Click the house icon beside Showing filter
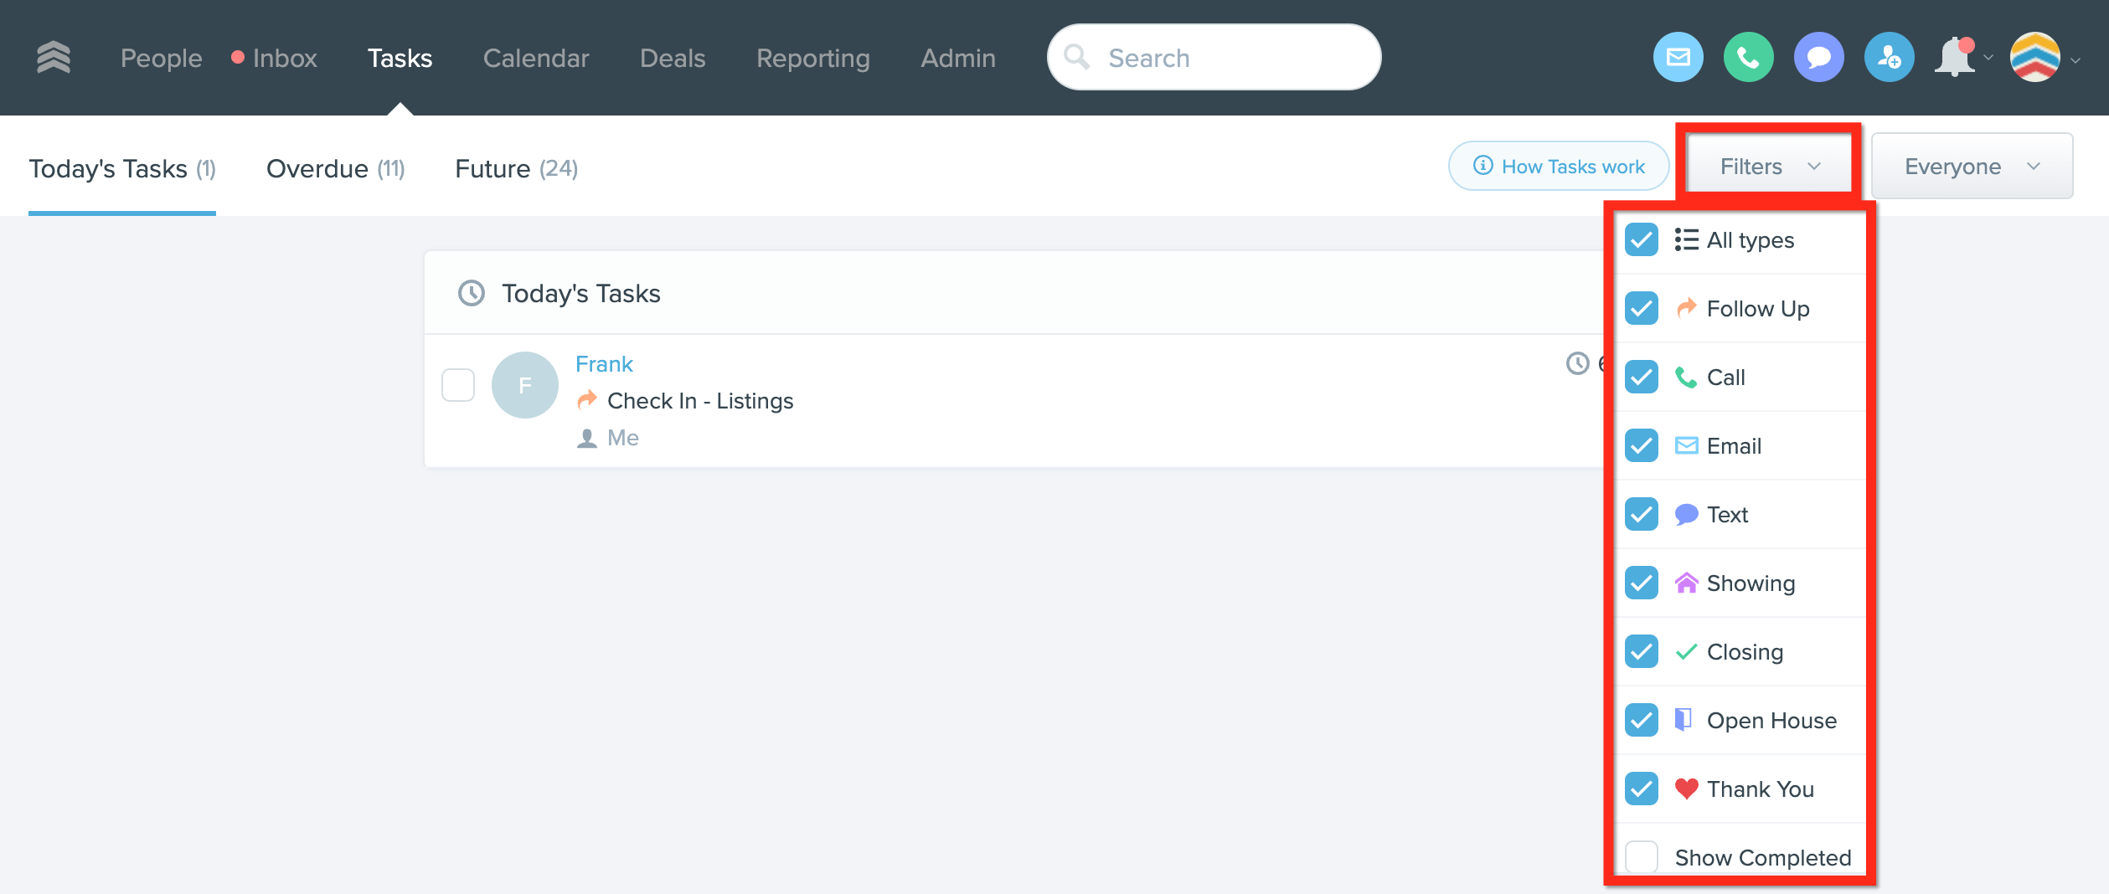Viewport: 2109px width, 894px height. (1686, 583)
